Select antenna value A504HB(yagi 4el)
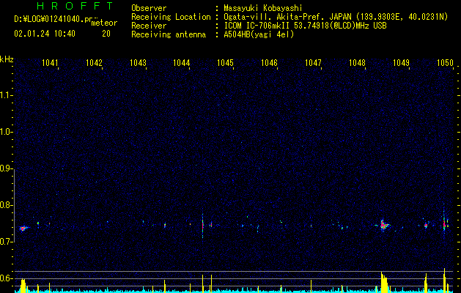Viewport: 461px width, 293px height. pos(259,34)
